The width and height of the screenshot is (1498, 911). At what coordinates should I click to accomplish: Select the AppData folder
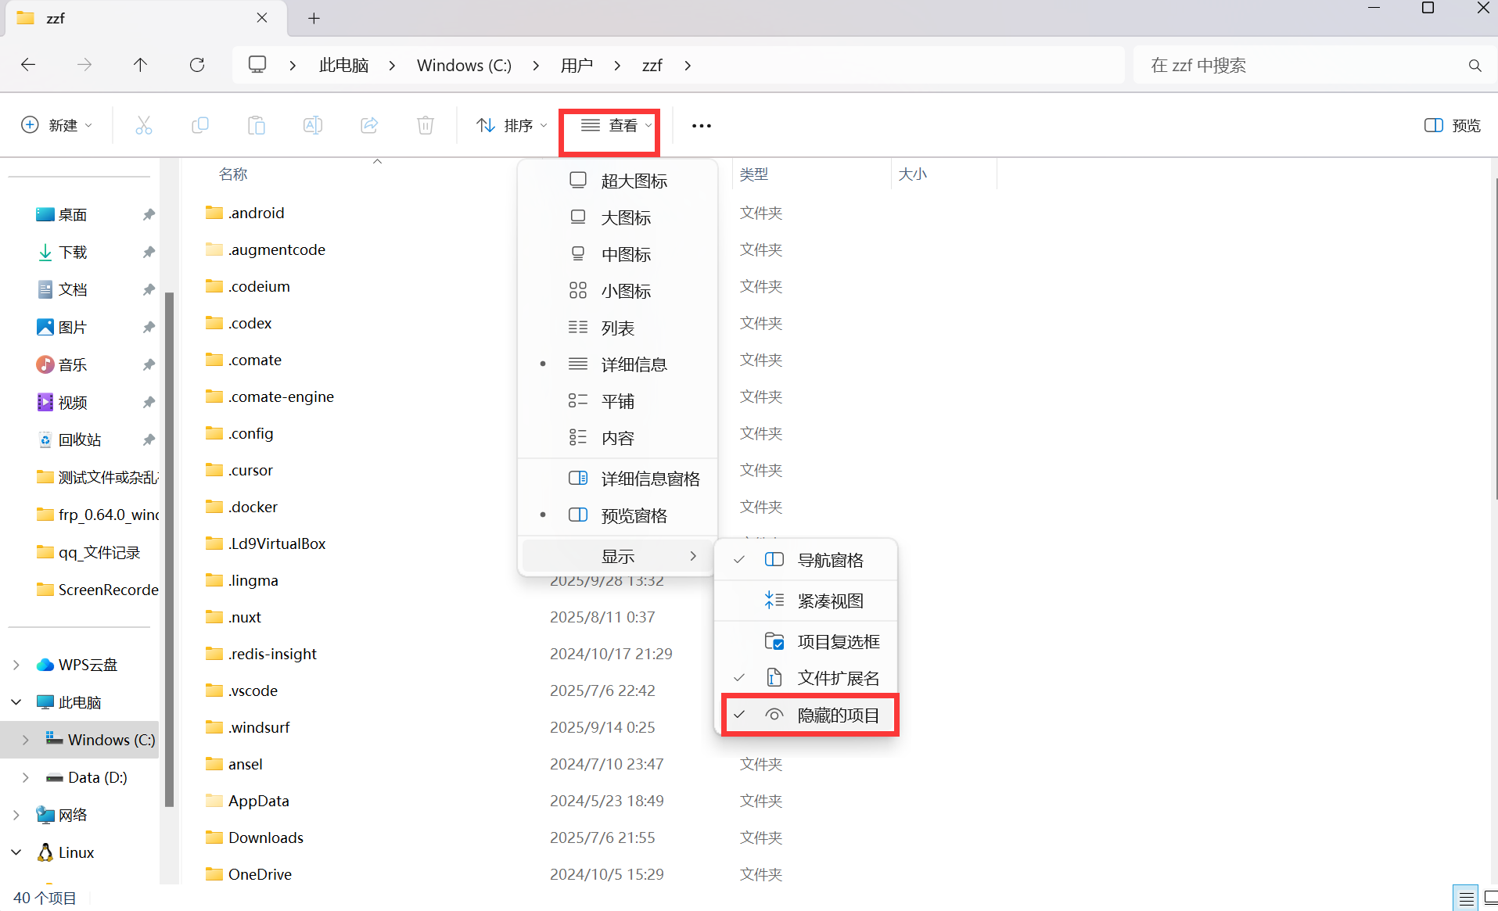(x=247, y=801)
